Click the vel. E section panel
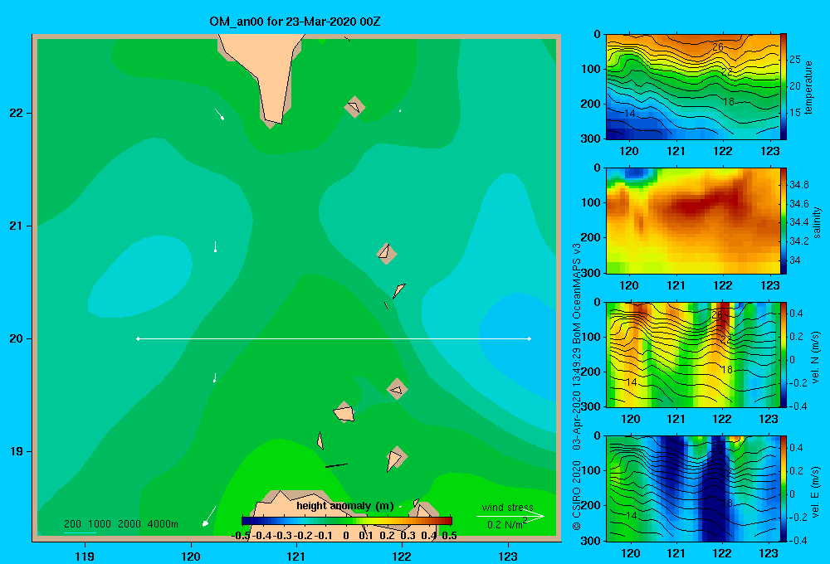This screenshot has height=564, width=830. (692, 489)
